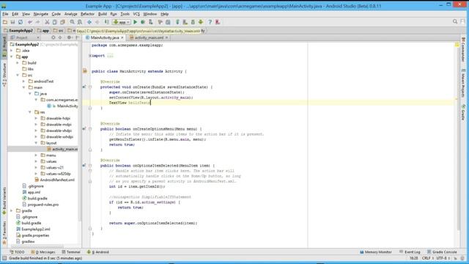Click the Attach debugger icon
This screenshot has width=469, height=264.
coord(151,22)
